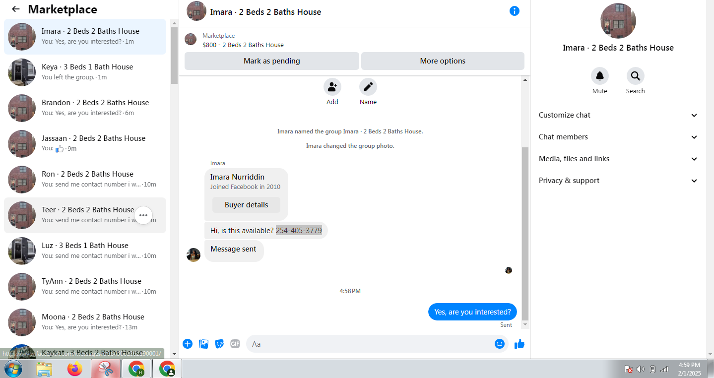714x378 pixels.
Task: Click the More options button
Action: pyautogui.click(x=443, y=61)
